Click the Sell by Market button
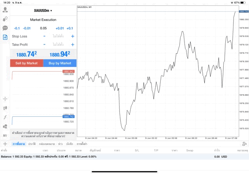This screenshot has width=249, height=174. pyautogui.click(x=26, y=63)
